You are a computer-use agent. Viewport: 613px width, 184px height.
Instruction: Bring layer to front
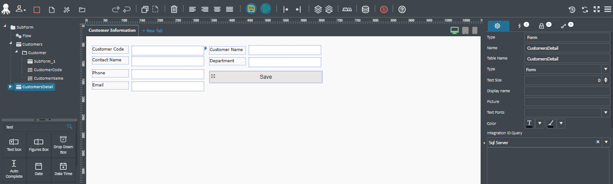click(x=318, y=9)
